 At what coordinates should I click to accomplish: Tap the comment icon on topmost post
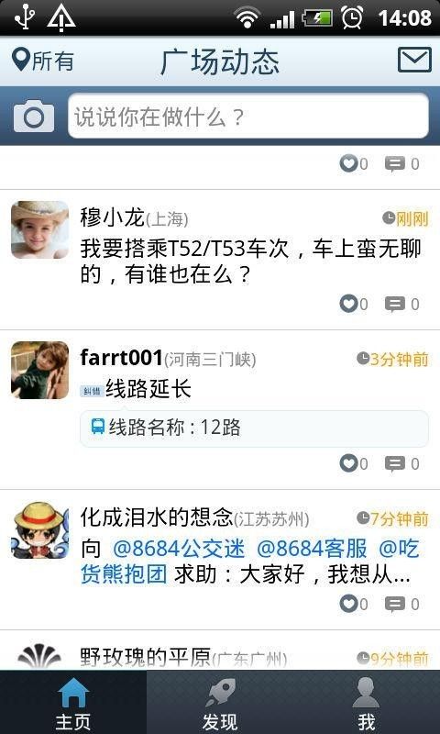(401, 164)
